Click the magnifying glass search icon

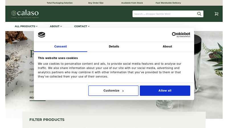tap(199, 14)
